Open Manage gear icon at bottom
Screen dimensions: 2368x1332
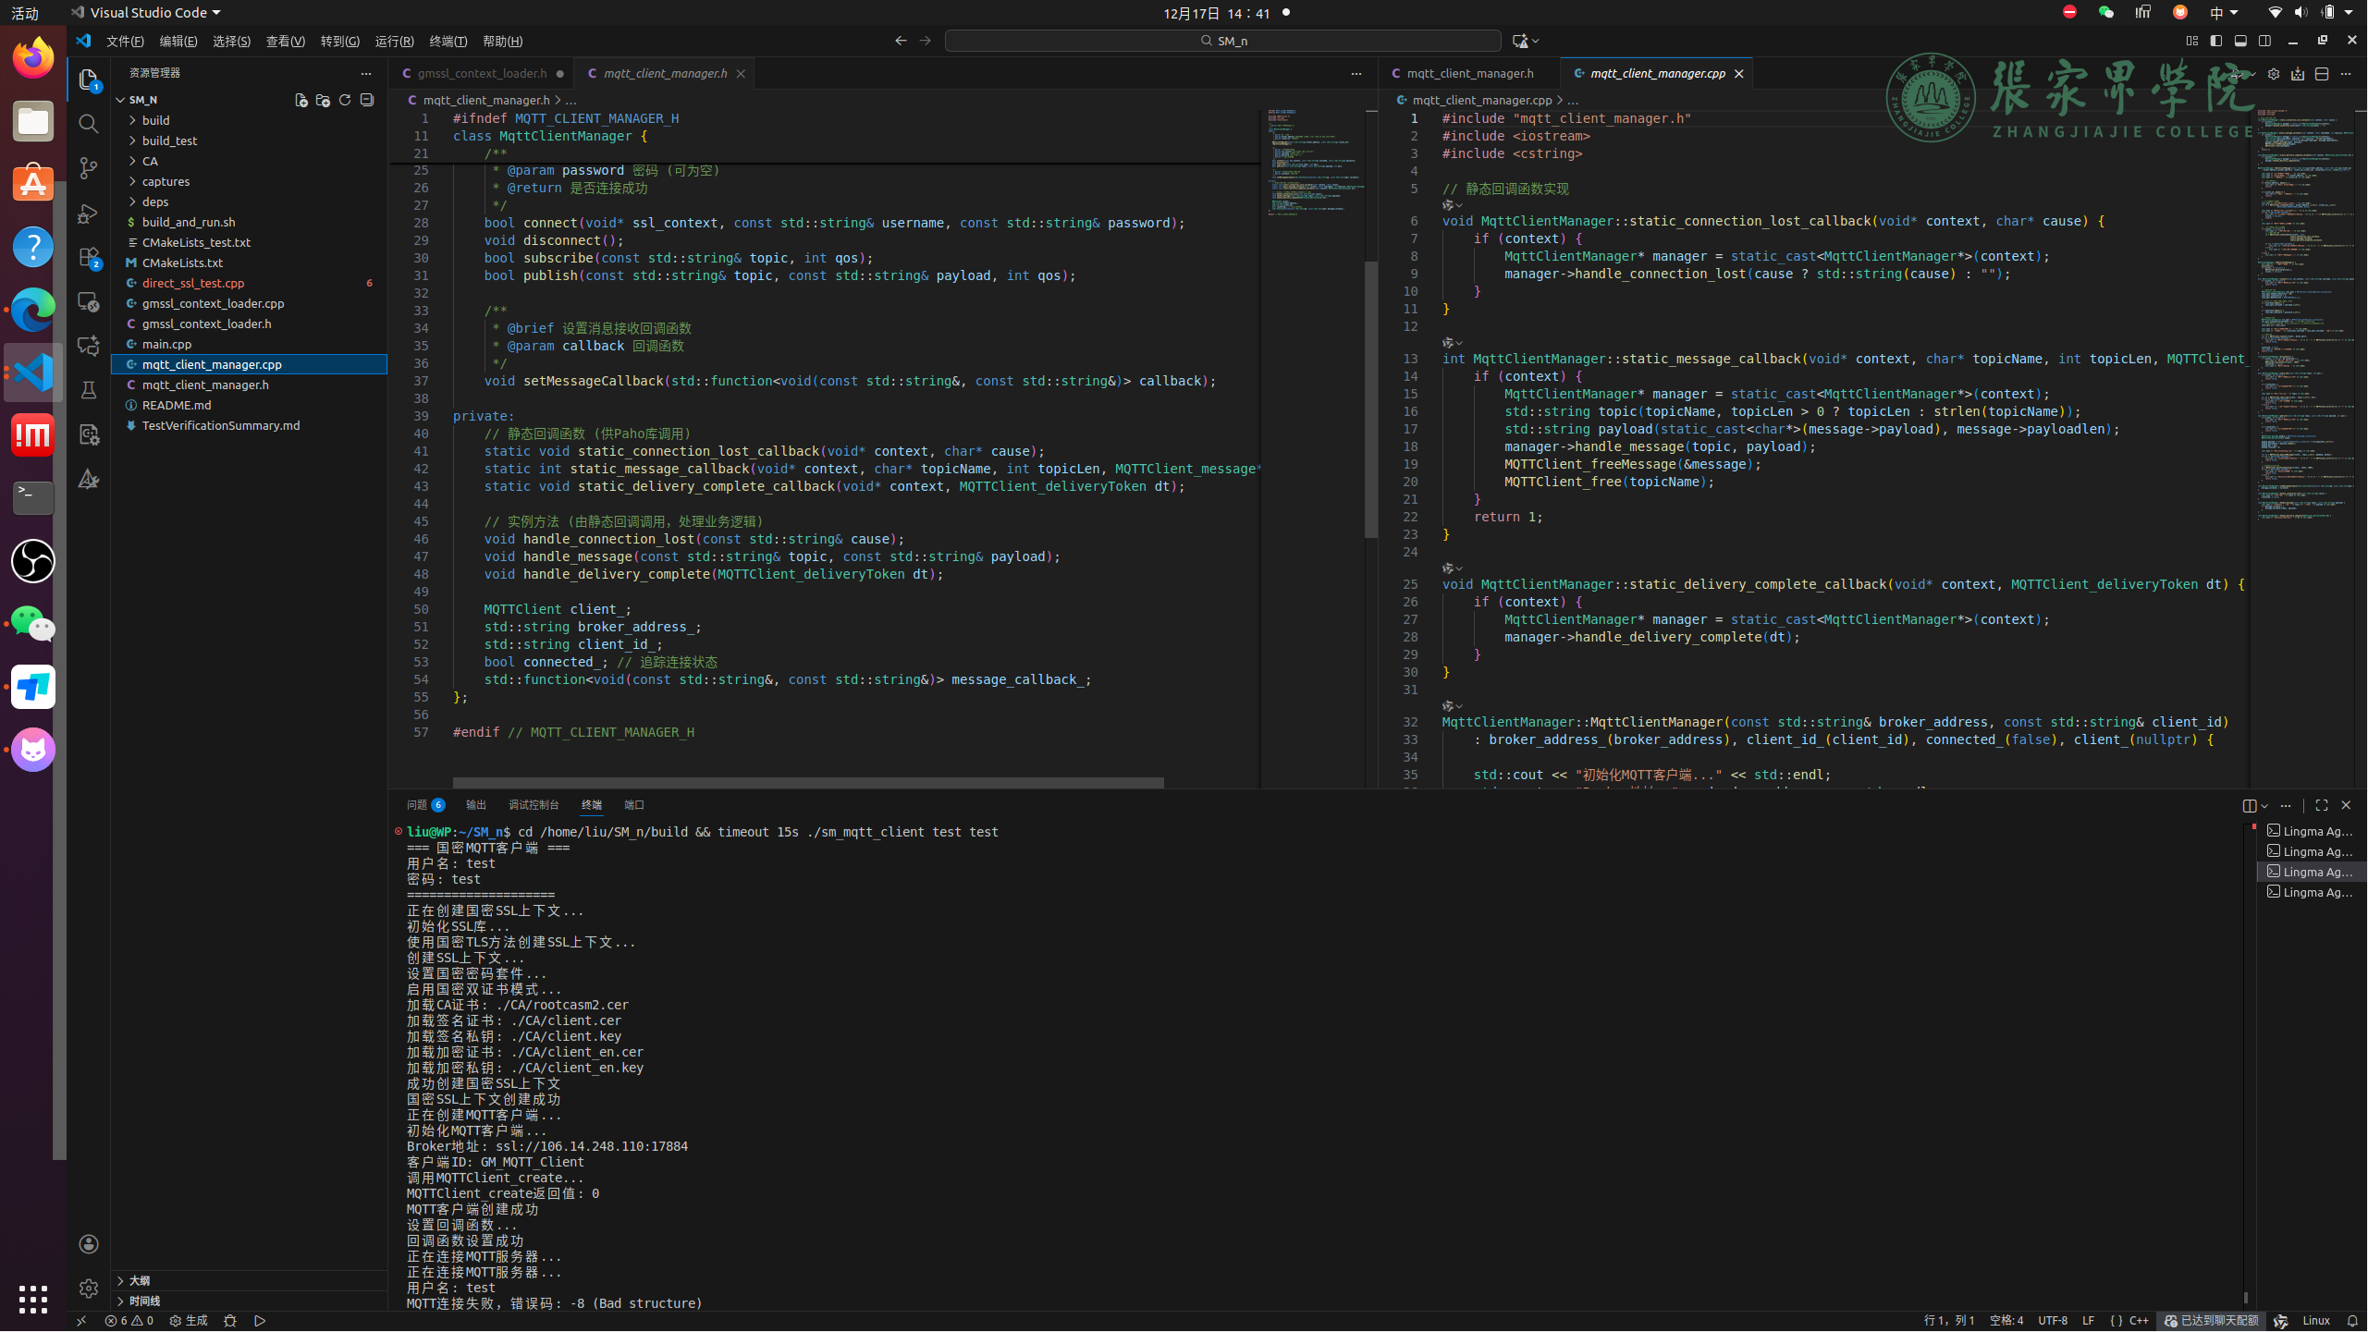88,1288
